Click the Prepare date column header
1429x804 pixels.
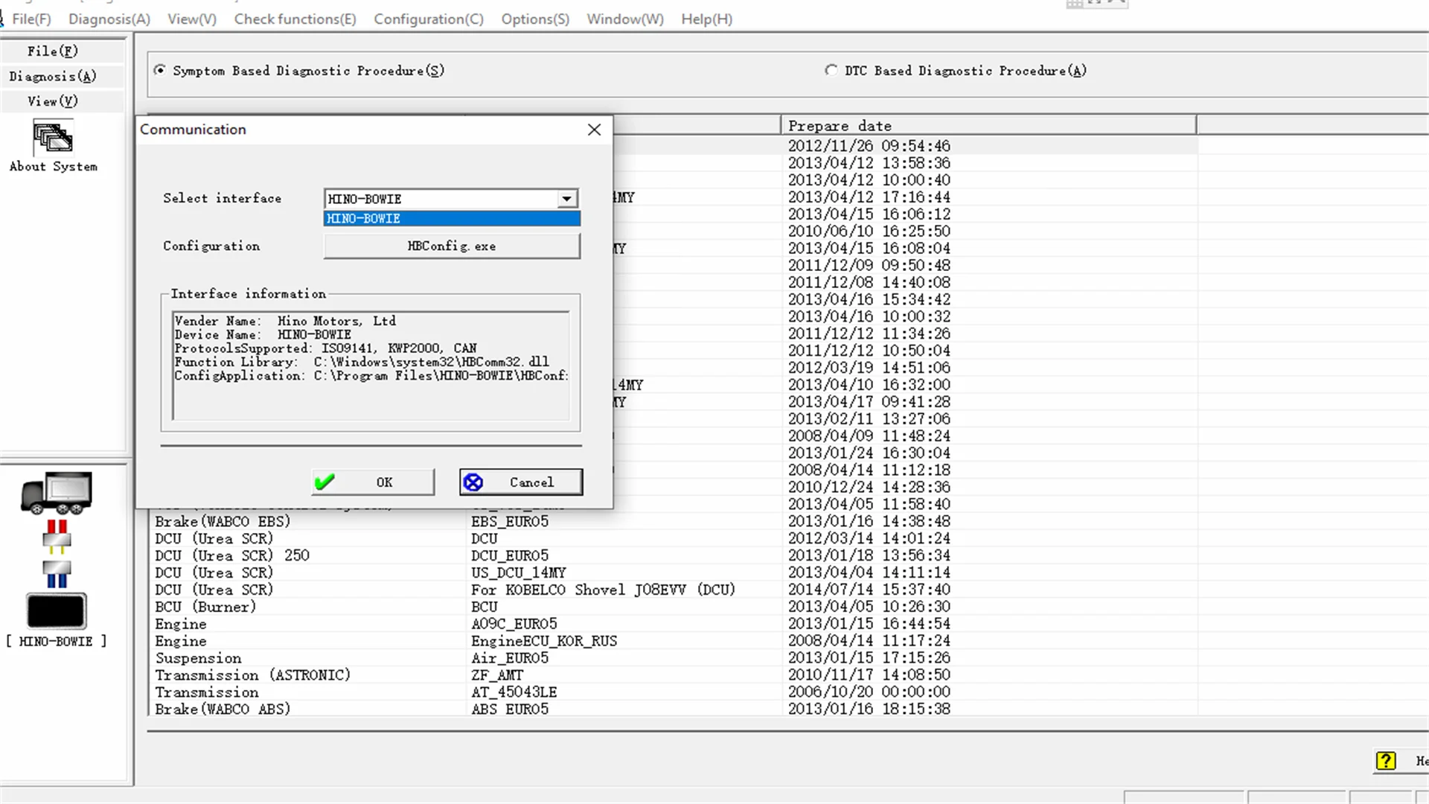[x=988, y=126]
